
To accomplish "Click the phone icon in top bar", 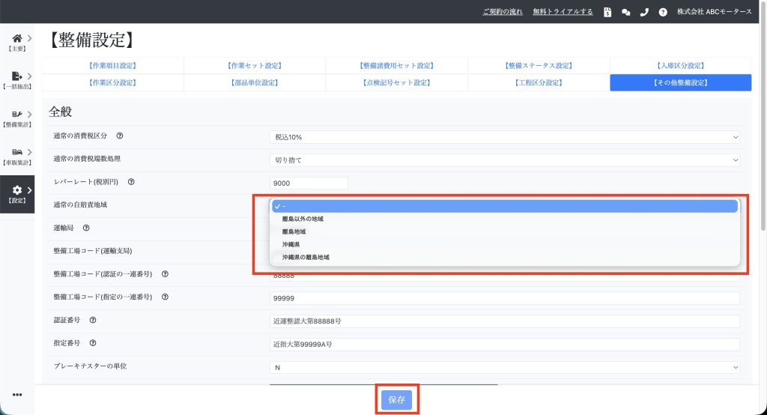I will (644, 12).
